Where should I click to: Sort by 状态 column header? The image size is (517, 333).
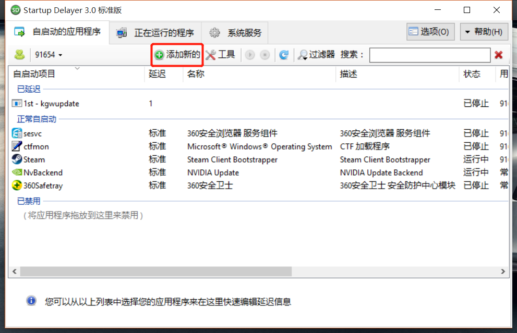pyautogui.click(x=477, y=74)
